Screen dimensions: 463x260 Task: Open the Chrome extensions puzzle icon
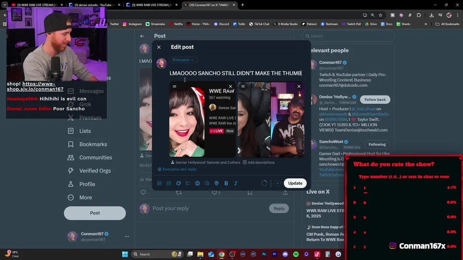[x=419, y=15]
